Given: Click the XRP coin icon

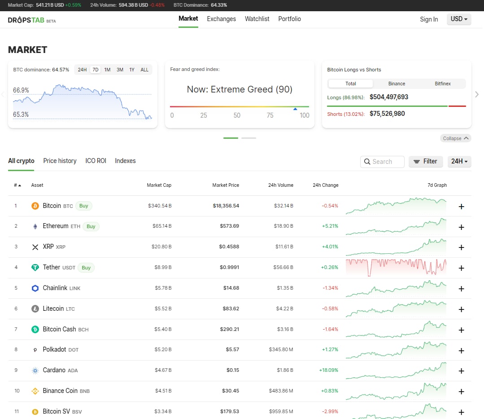Looking at the screenshot, I should [x=35, y=247].
